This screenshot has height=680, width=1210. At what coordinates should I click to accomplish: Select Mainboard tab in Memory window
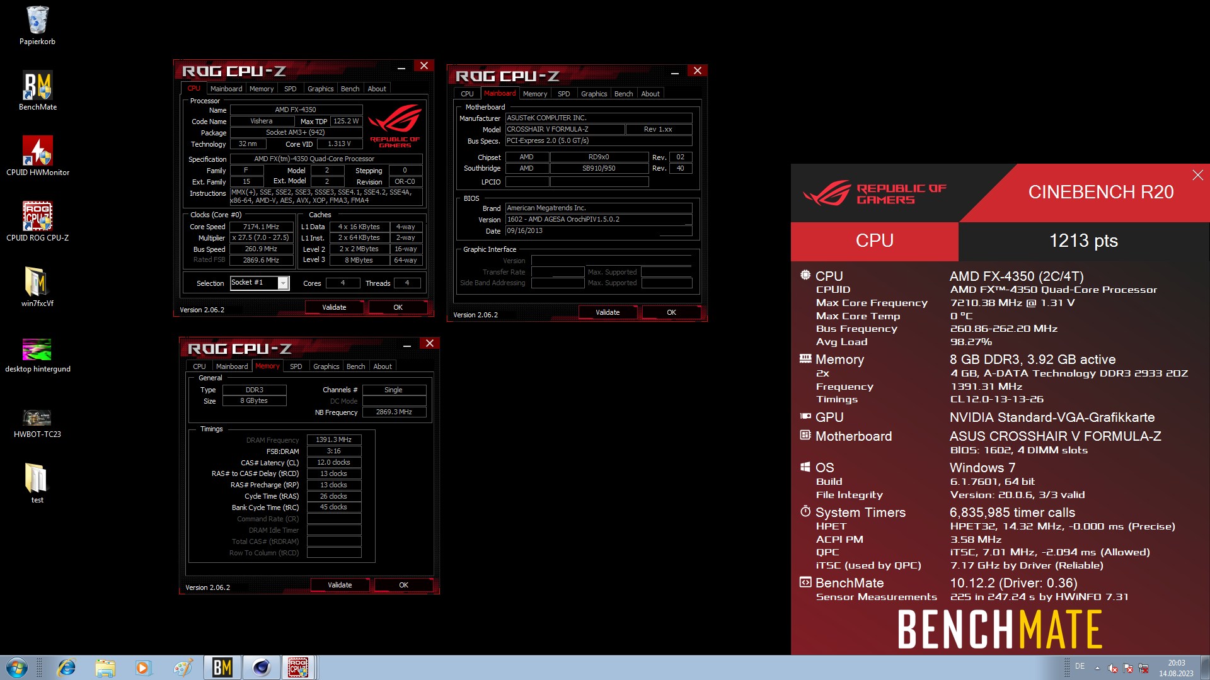pos(232,366)
